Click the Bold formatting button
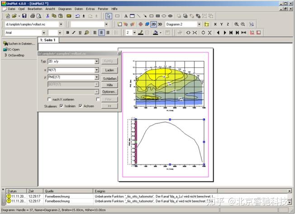 68,33
